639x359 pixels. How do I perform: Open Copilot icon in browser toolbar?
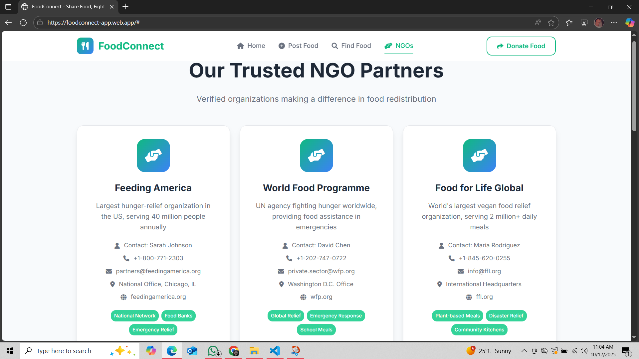[630, 23]
